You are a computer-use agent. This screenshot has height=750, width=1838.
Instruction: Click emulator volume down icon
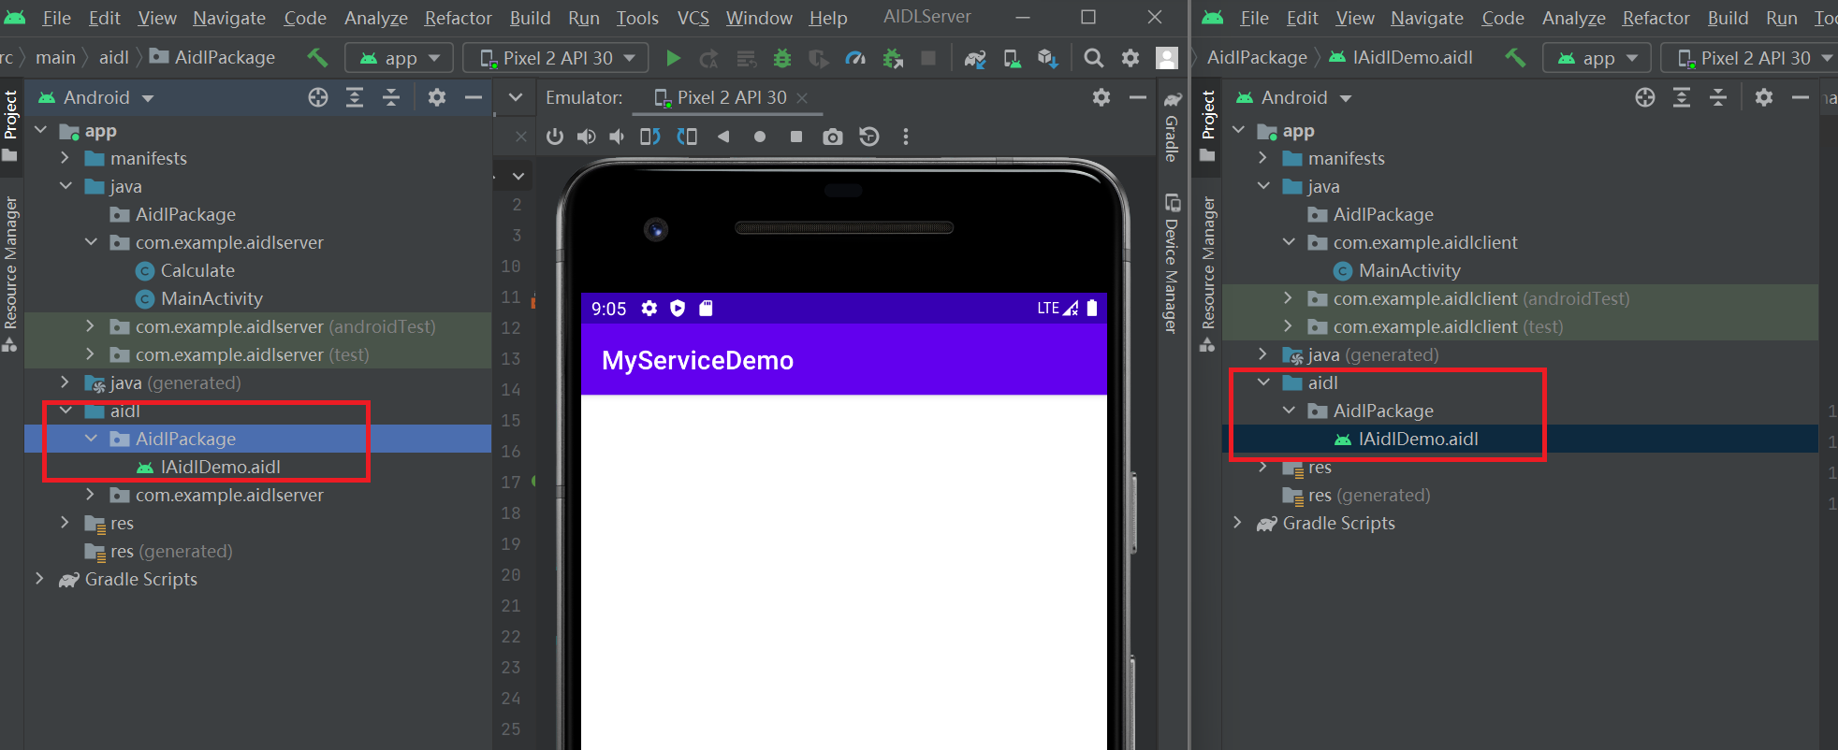pyautogui.click(x=617, y=137)
